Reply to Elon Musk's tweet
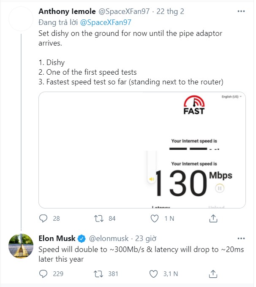This screenshot has height=287, width=256. pos(44,273)
